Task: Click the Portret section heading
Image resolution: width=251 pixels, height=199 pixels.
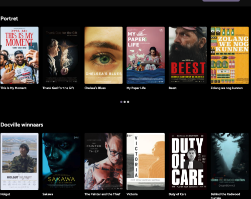Action: [x=9, y=18]
